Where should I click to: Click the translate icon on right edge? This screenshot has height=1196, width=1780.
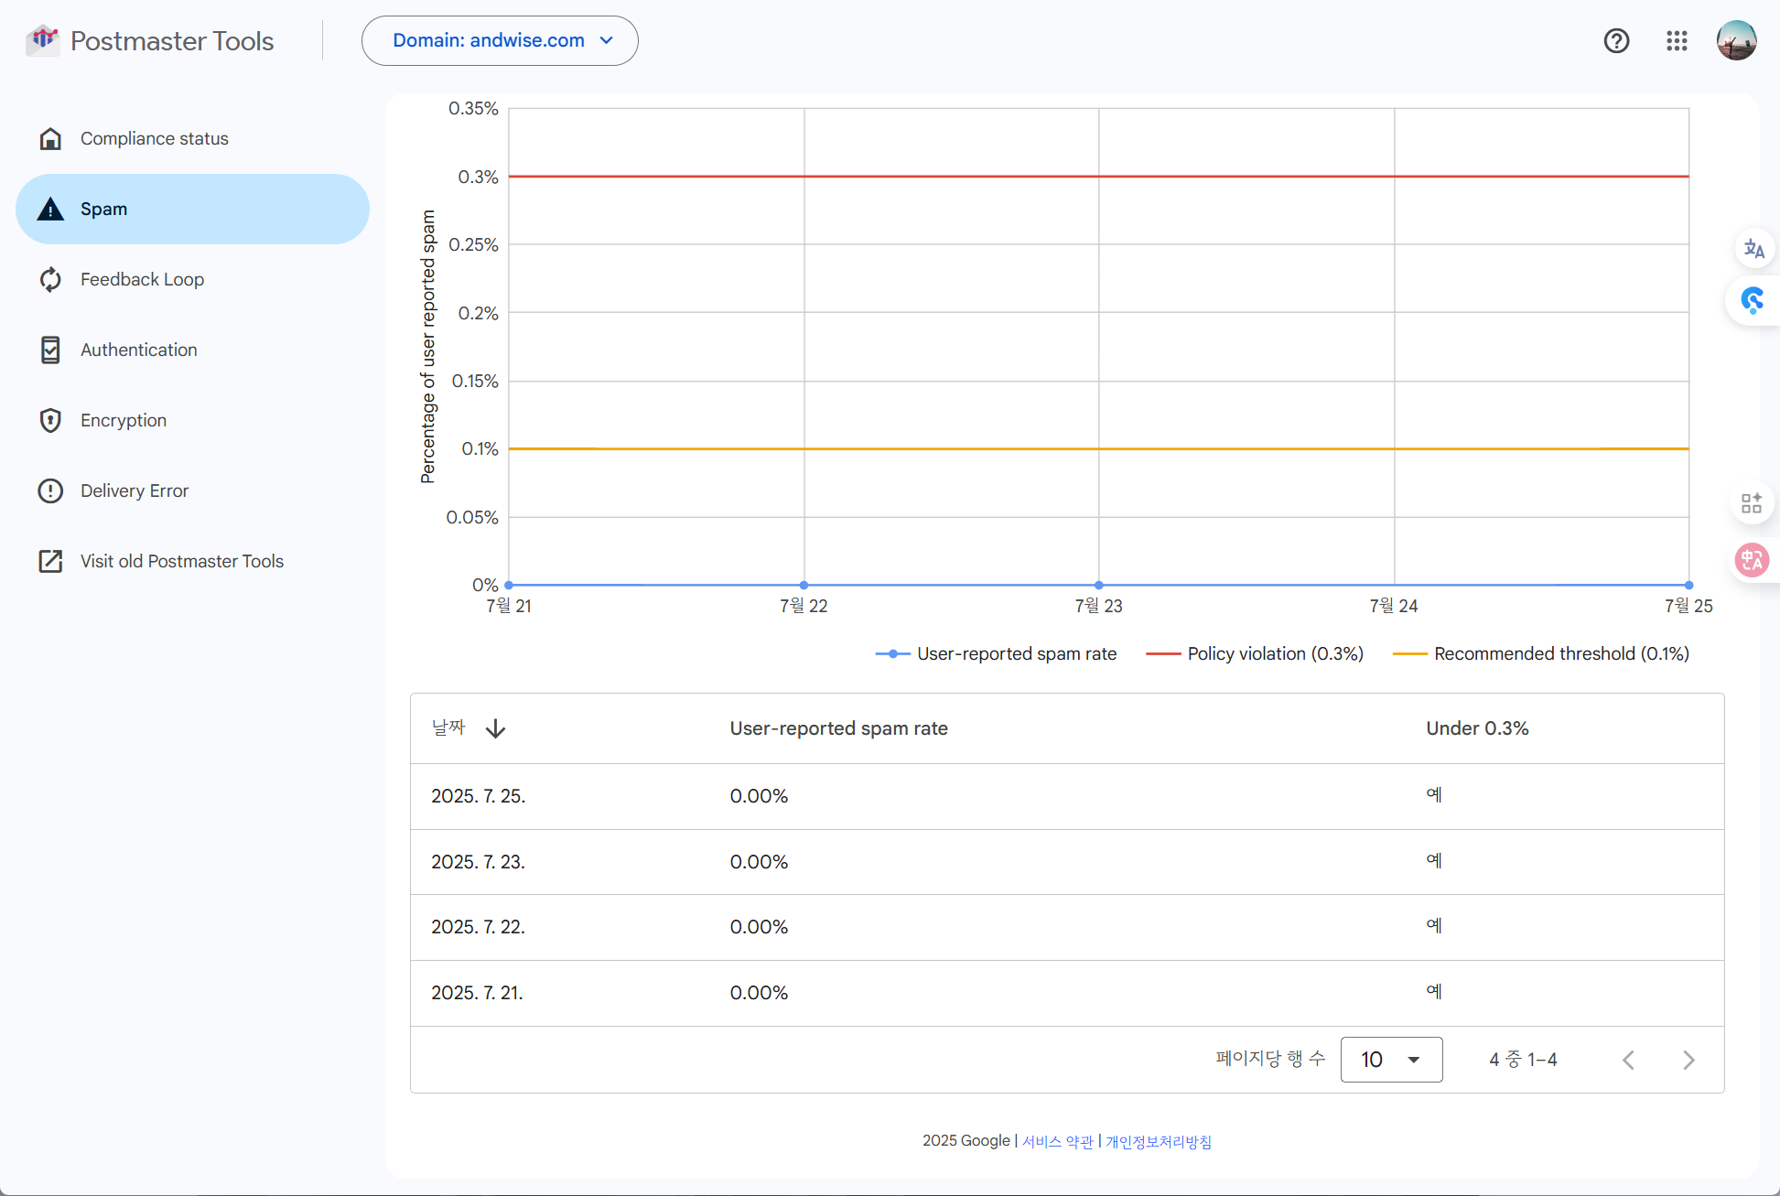1753,249
